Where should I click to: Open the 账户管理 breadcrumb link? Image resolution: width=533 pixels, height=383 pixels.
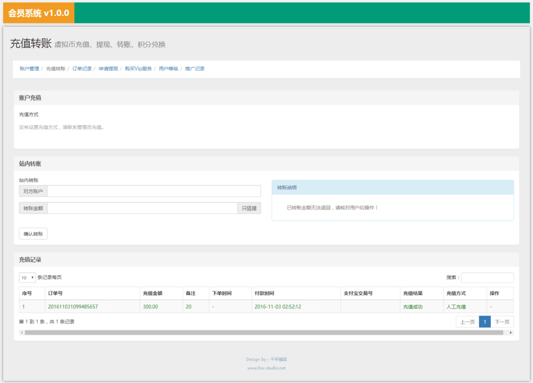click(x=29, y=69)
